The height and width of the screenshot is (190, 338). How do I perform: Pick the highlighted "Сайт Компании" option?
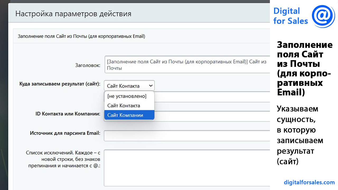click(x=125, y=115)
